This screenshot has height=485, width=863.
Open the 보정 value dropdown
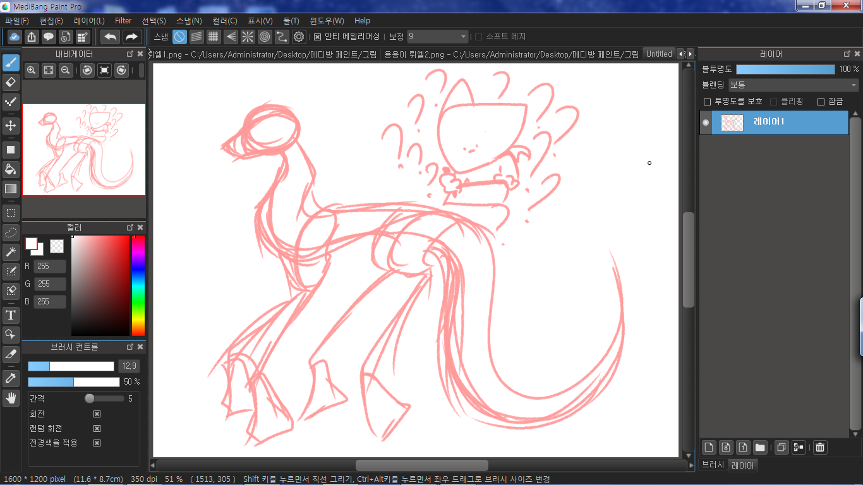pyautogui.click(x=437, y=37)
